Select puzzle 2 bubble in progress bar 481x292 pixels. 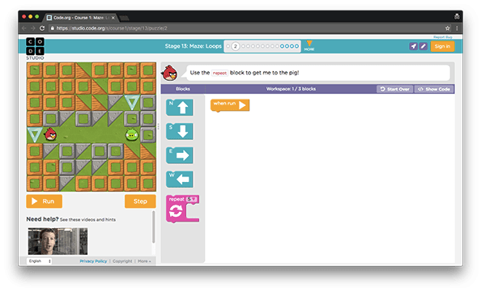tap(236, 46)
